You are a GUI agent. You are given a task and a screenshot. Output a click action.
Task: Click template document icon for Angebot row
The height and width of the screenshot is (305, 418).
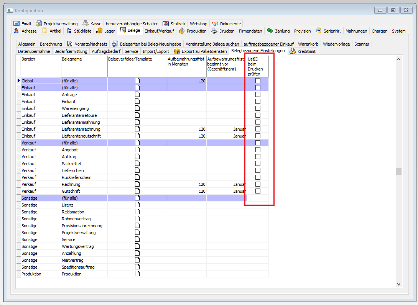pos(137,150)
